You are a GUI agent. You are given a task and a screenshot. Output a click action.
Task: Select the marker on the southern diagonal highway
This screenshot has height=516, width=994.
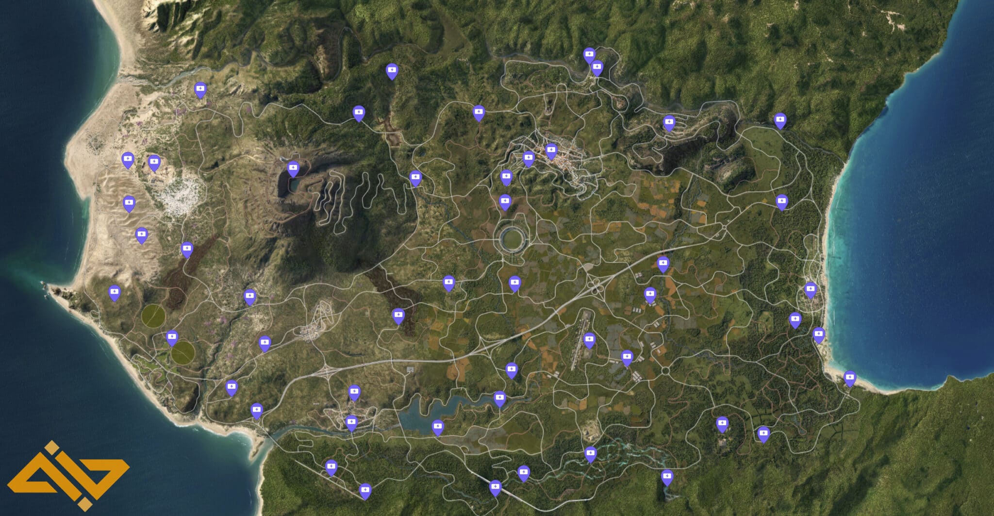point(495,487)
